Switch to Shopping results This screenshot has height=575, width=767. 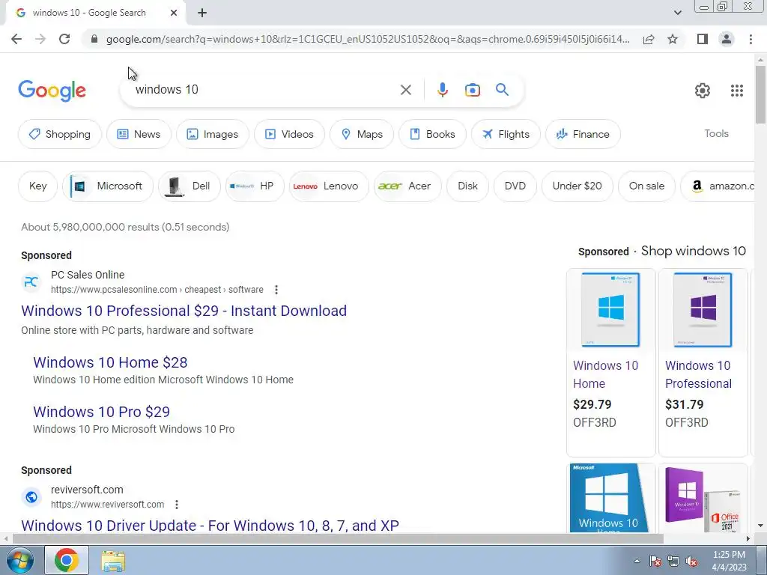60,134
